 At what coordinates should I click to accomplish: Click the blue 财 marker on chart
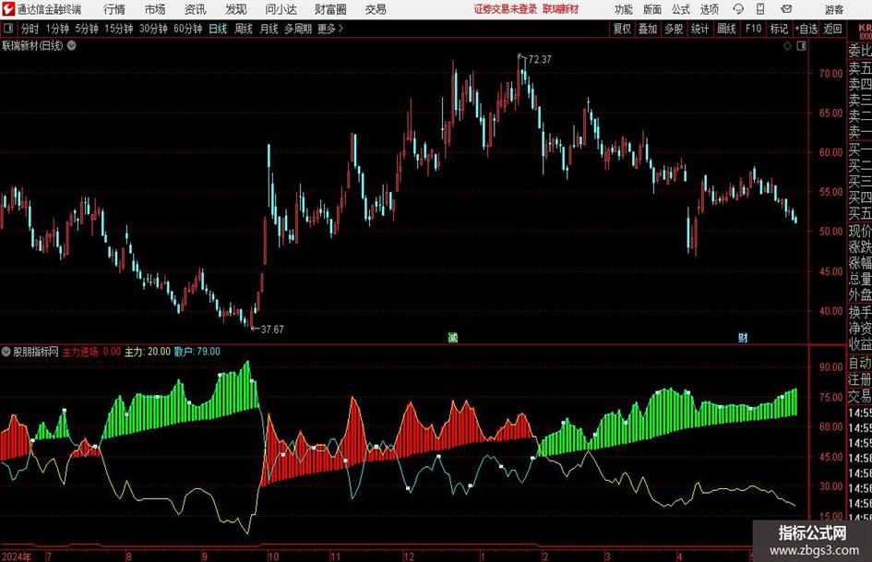pyautogui.click(x=743, y=337)
